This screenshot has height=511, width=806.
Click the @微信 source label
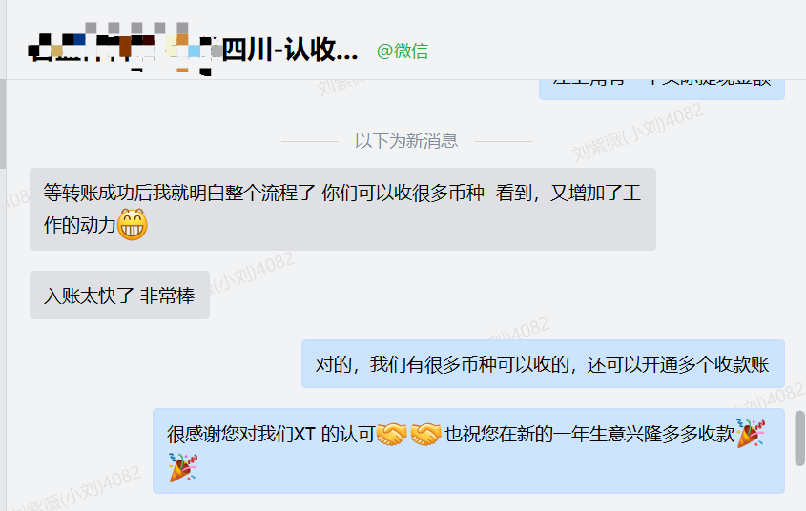pos(403,51)
